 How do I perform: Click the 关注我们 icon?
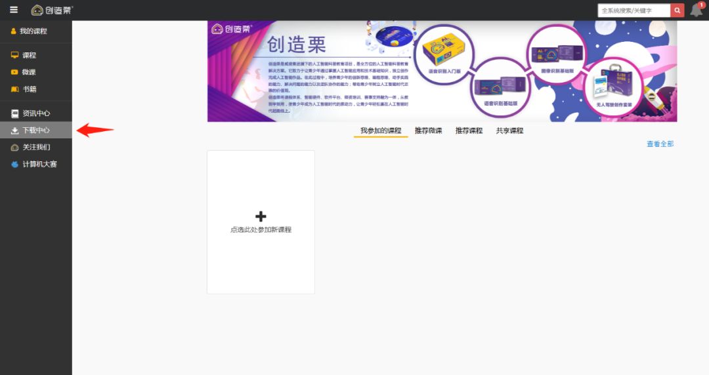pyautogui.click(x=14, y=148)
